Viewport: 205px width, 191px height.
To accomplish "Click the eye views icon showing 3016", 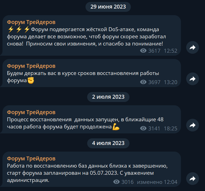I will tap(116, 182).
